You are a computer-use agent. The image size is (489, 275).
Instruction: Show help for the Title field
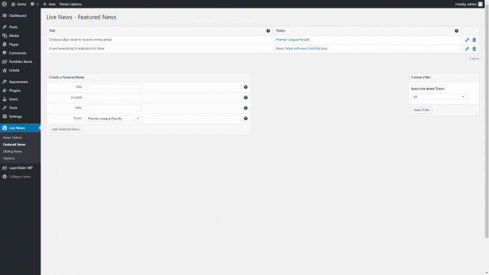pos(246,87)
